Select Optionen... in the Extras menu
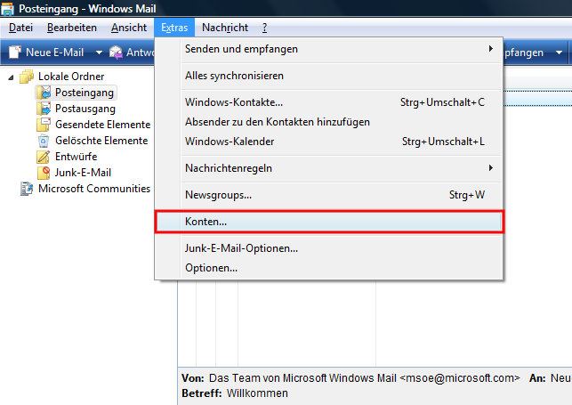 pos(211,268)
